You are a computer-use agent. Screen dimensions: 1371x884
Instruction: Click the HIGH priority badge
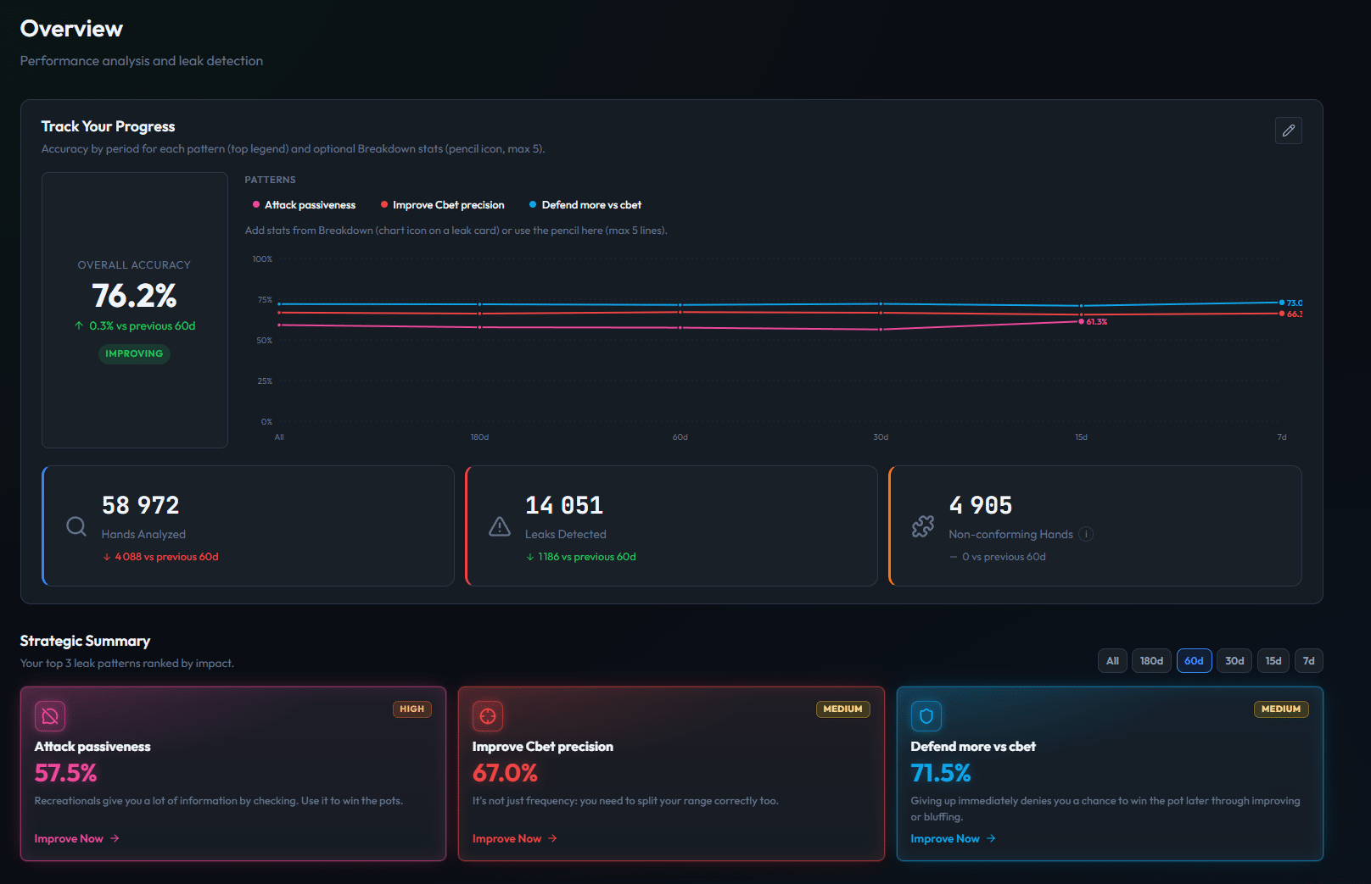click(x=411, y=709)
